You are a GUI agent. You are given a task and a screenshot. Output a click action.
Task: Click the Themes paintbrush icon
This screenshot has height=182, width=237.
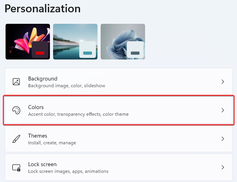click(16, 139)
